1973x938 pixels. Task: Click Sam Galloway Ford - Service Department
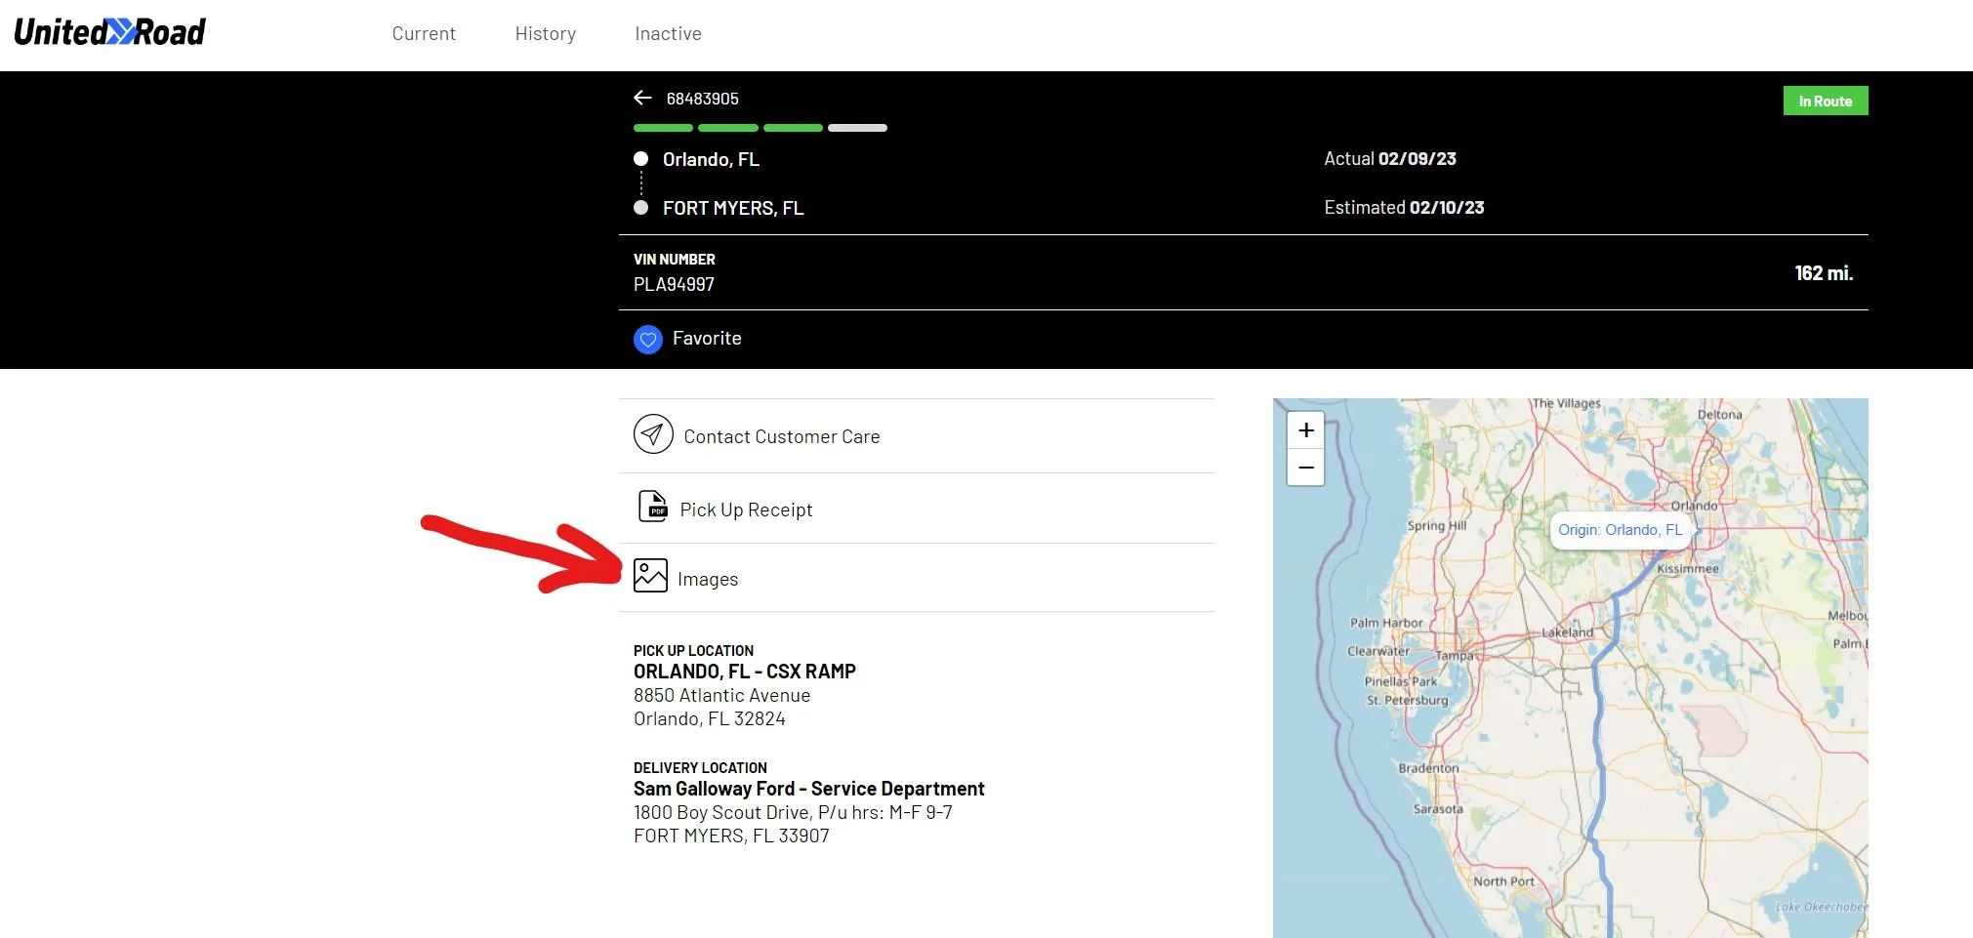808,789
